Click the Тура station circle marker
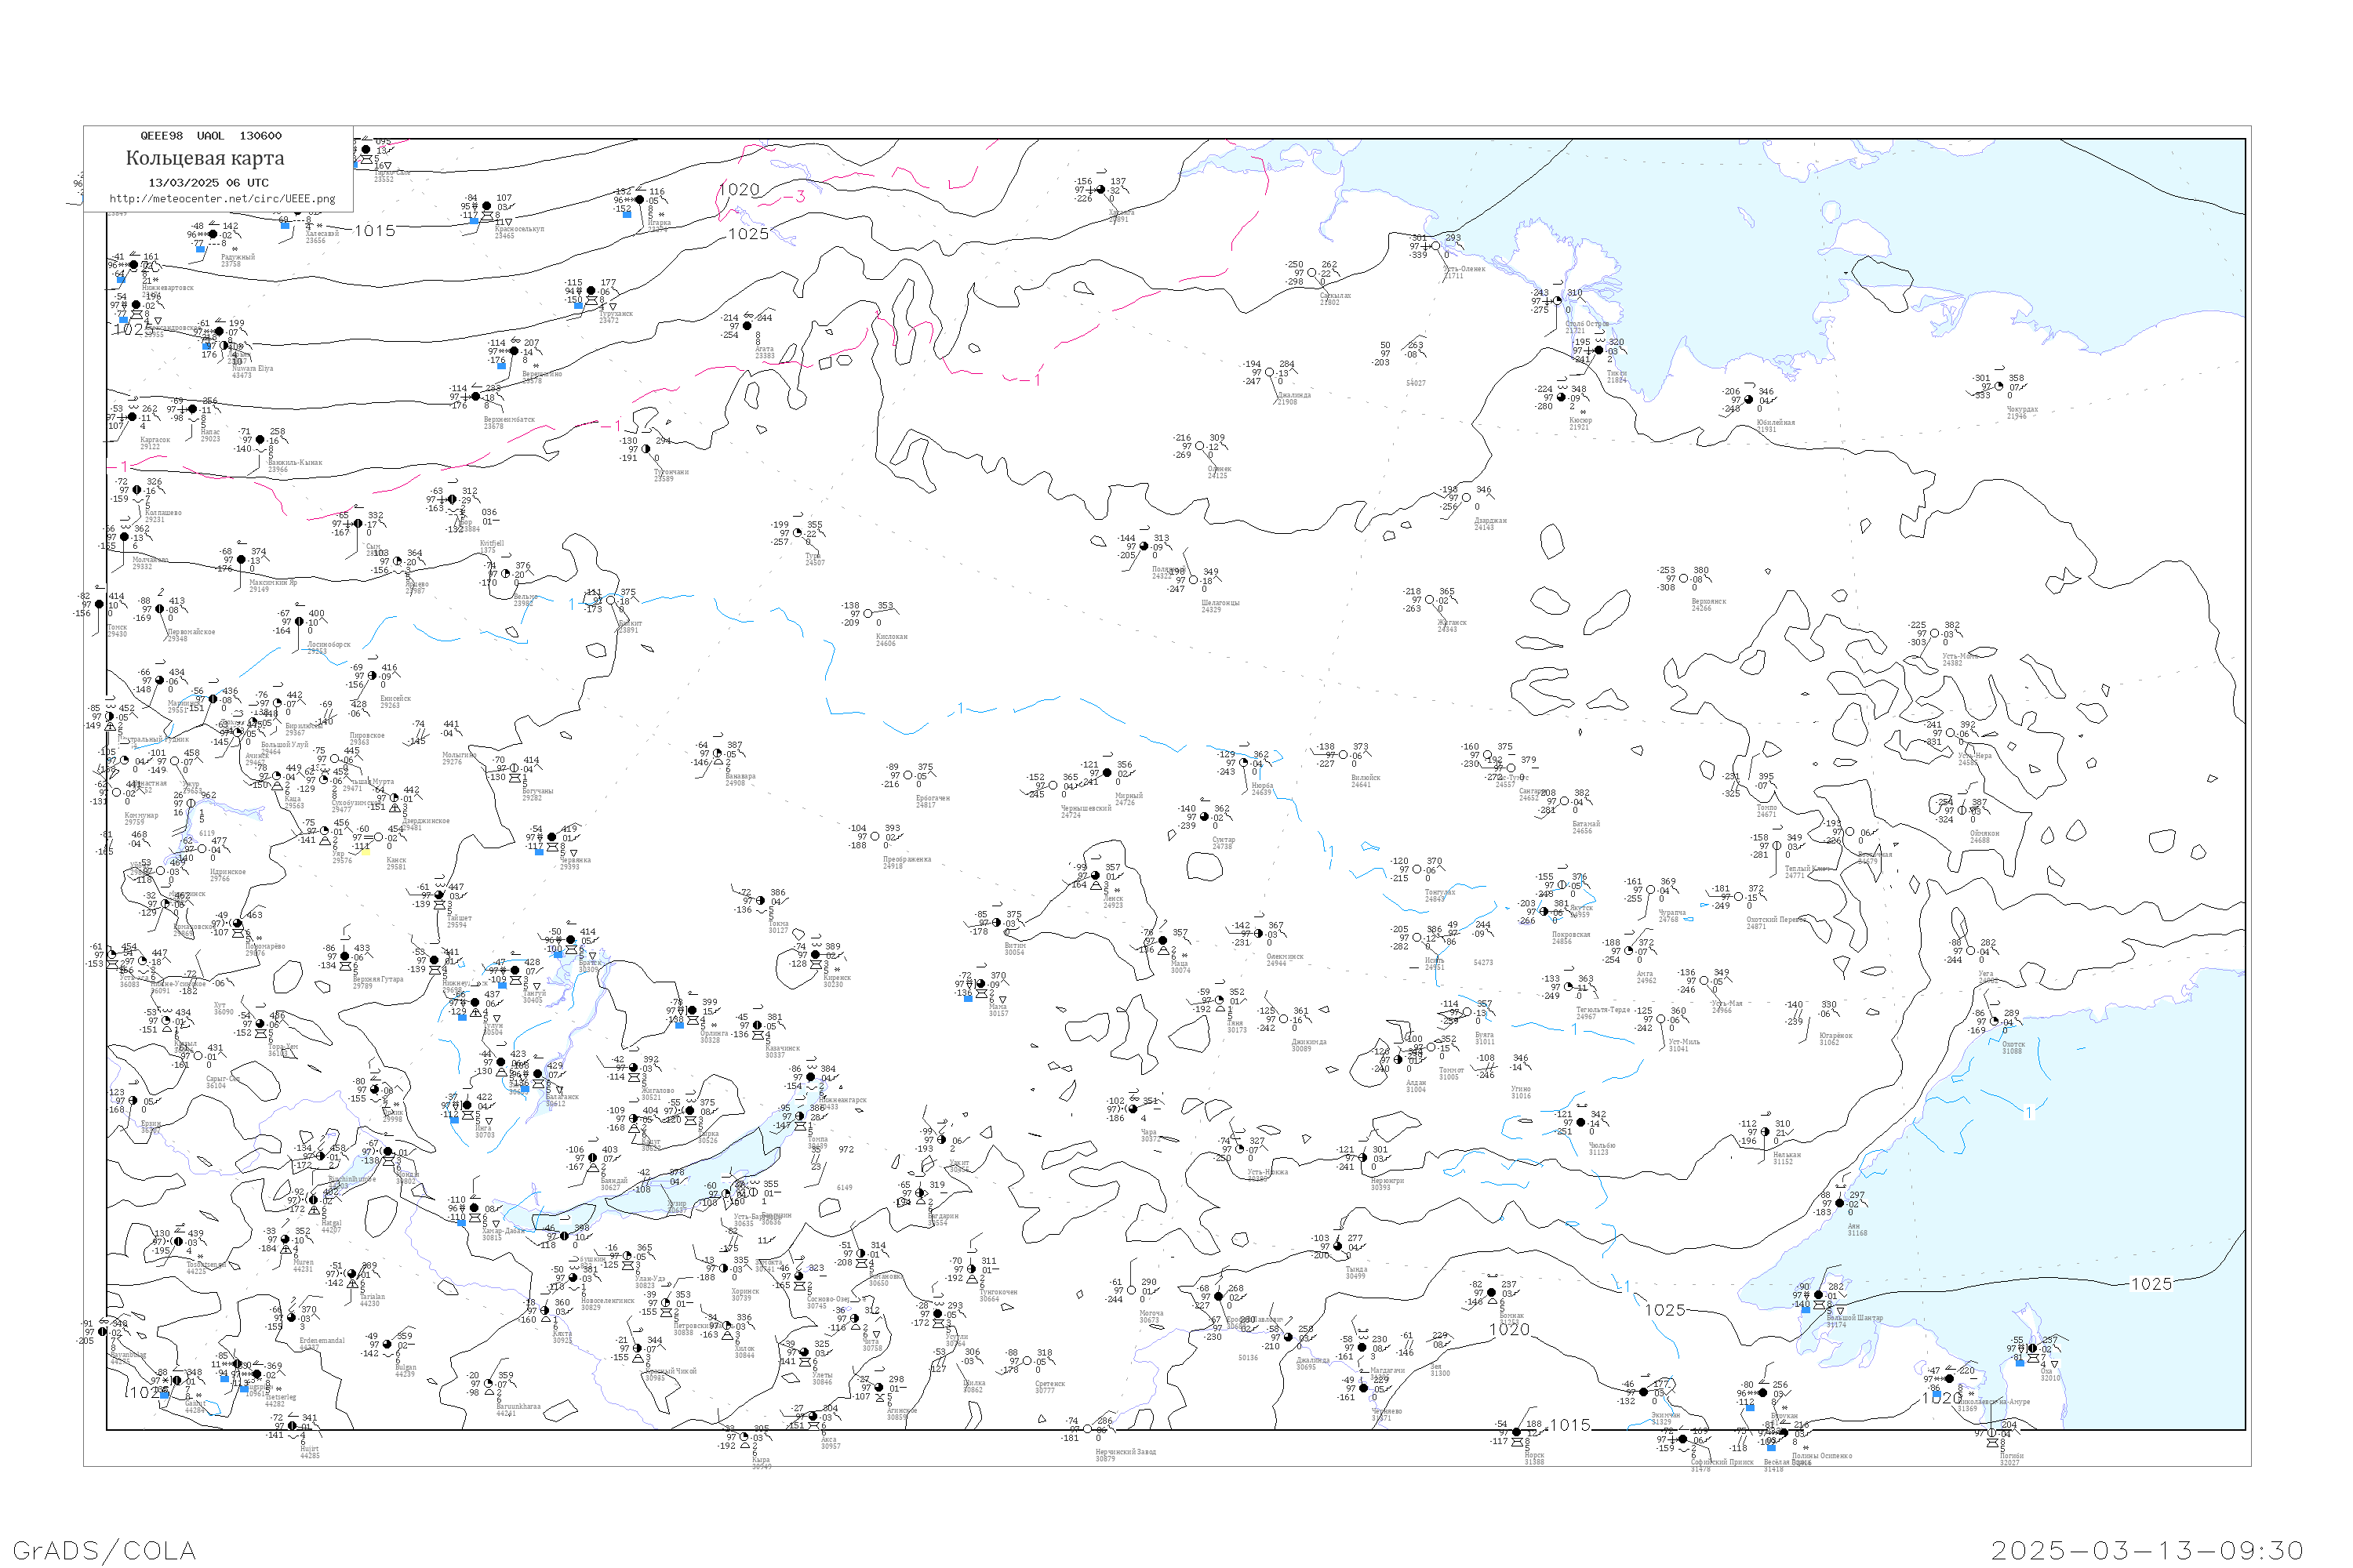The height and width of the screenshot is (1568, 2353). click(796, 533)
